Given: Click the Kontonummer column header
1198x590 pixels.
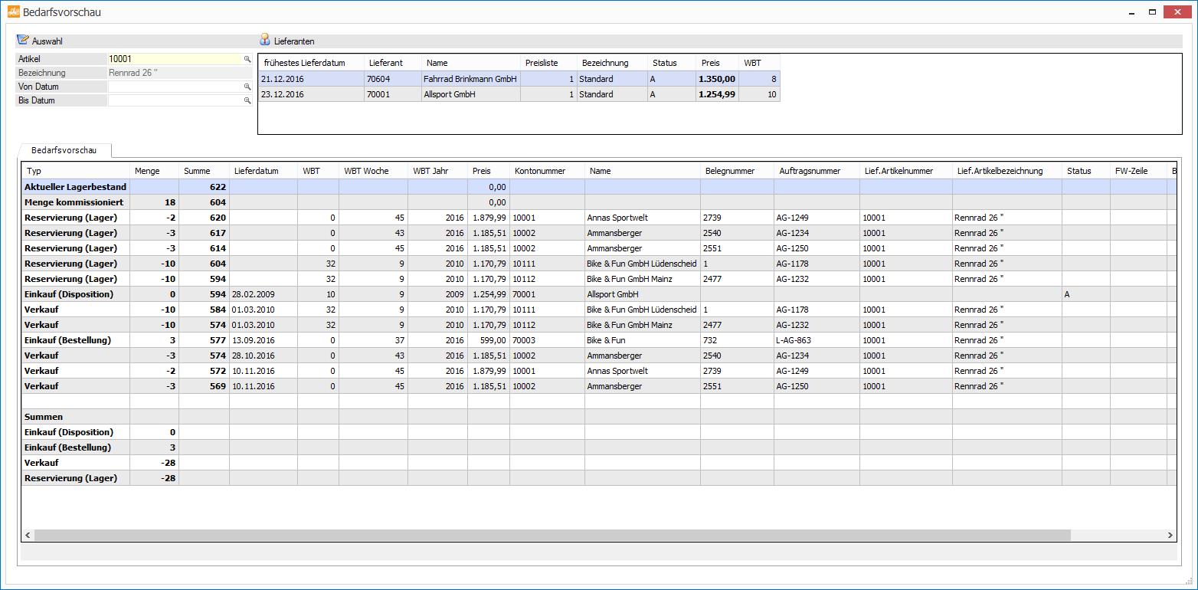Looking at the screenshot, I should [540, 171].
